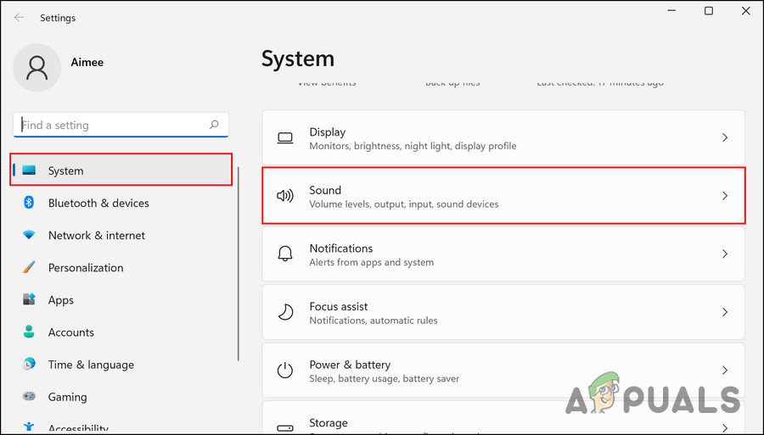Expand the Display settings chevron
764x435 pixels.
tap(724, 137)
